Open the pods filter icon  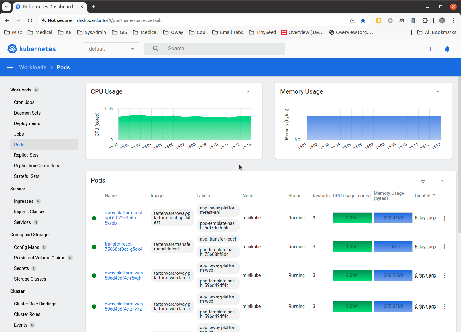click(423, 181)
